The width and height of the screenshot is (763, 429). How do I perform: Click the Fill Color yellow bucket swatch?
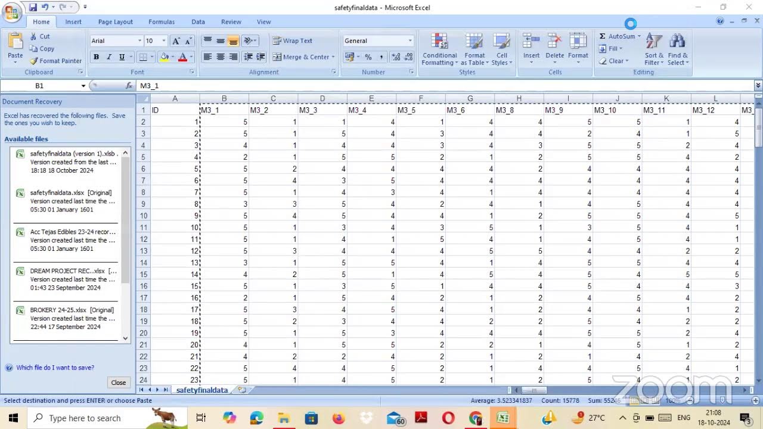click(164, 57)
